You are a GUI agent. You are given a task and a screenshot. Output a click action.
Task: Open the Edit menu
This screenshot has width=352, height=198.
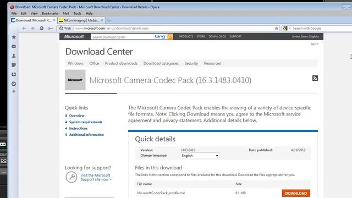24,13
